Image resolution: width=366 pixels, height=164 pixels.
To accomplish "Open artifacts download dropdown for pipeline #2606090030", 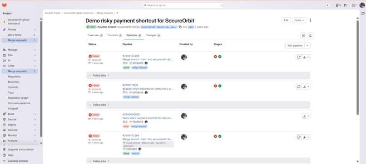I will coord(306,116).
